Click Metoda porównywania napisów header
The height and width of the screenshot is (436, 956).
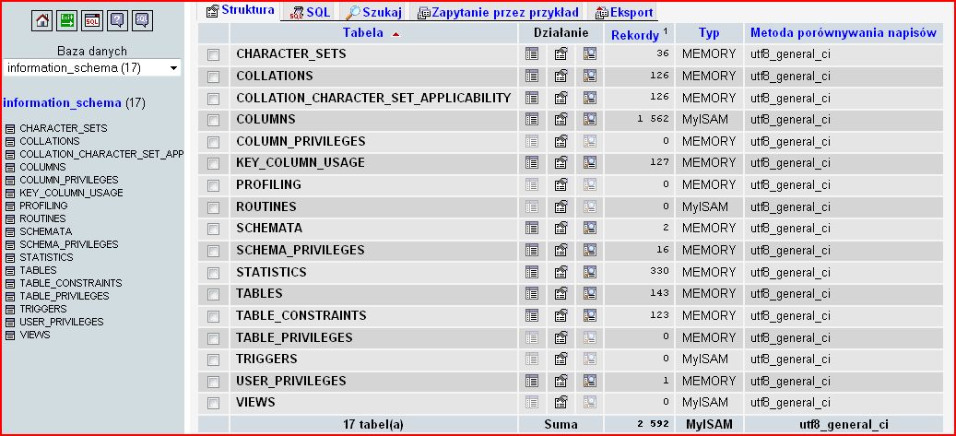point(844,33)
